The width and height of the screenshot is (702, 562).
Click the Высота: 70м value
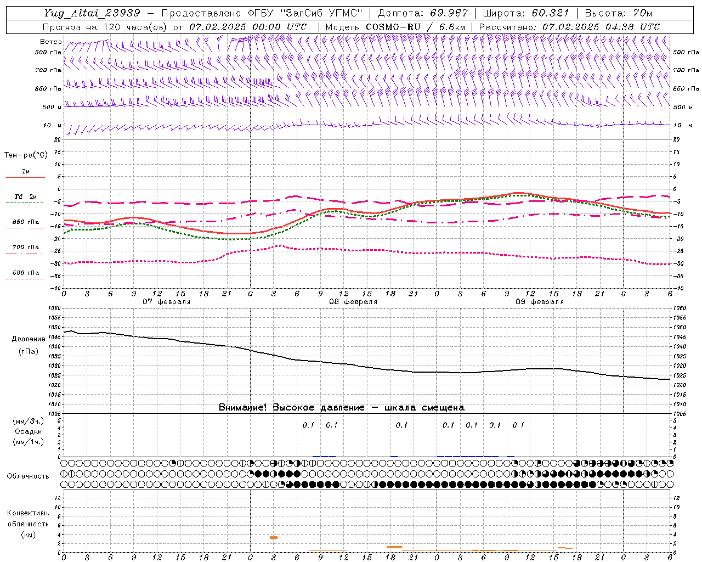tap(618, 13)
